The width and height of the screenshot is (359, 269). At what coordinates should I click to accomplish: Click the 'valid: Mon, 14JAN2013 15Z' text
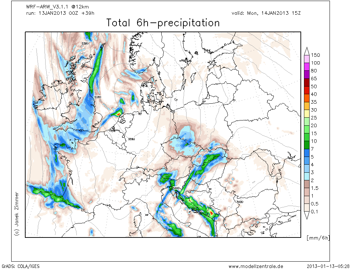tap(266, 13)
